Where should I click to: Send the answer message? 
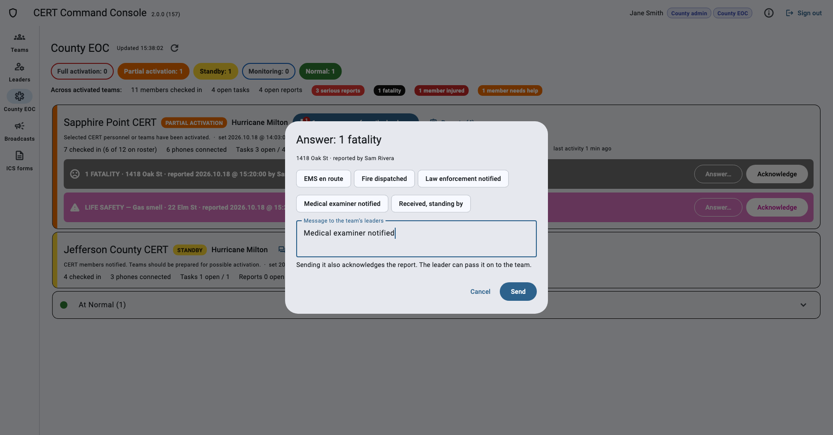[518, 292]
